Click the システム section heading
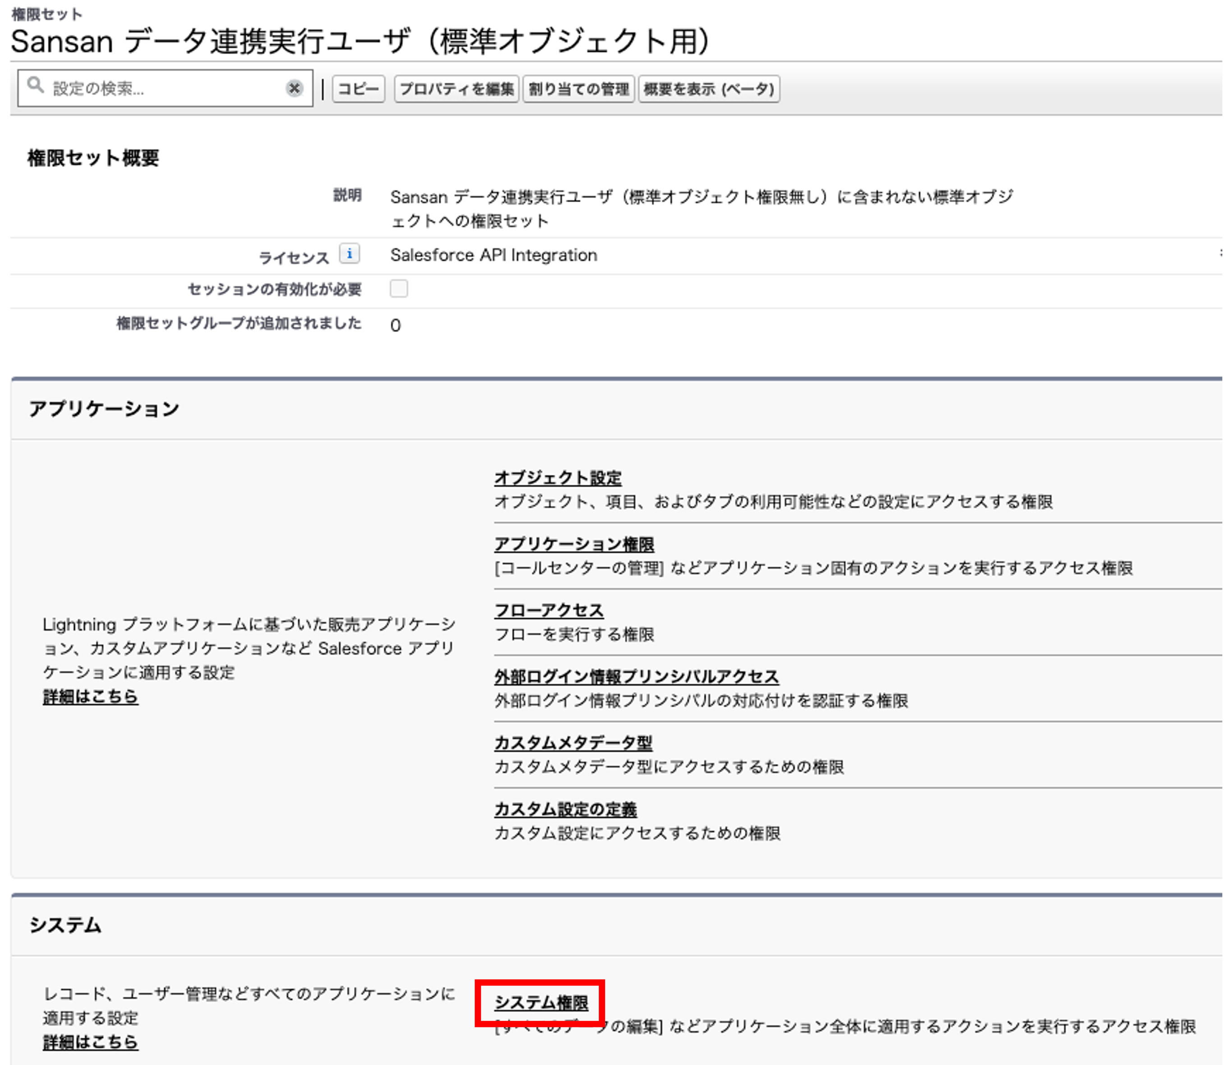The image size is (1224, 1065). coord(65,926)
